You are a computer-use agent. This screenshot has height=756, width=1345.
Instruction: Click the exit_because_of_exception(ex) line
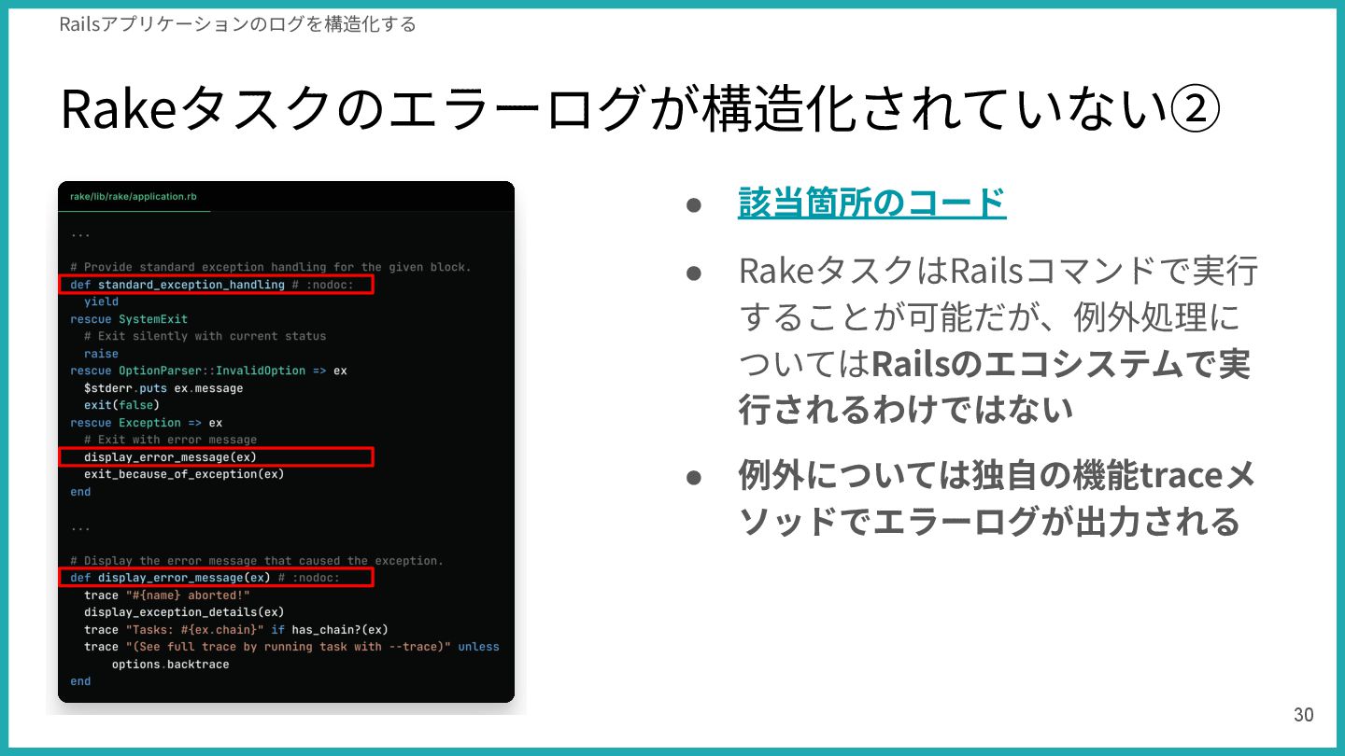click(x=184, y=474)
